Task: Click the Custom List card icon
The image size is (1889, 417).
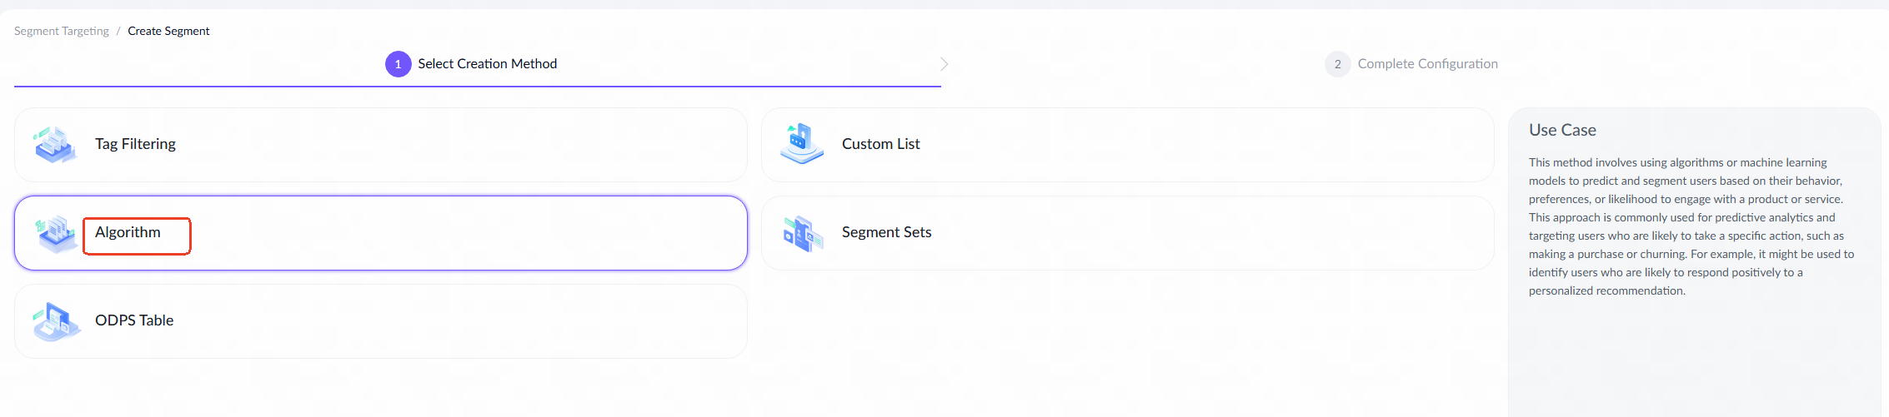Action: (x=802, y=144)
